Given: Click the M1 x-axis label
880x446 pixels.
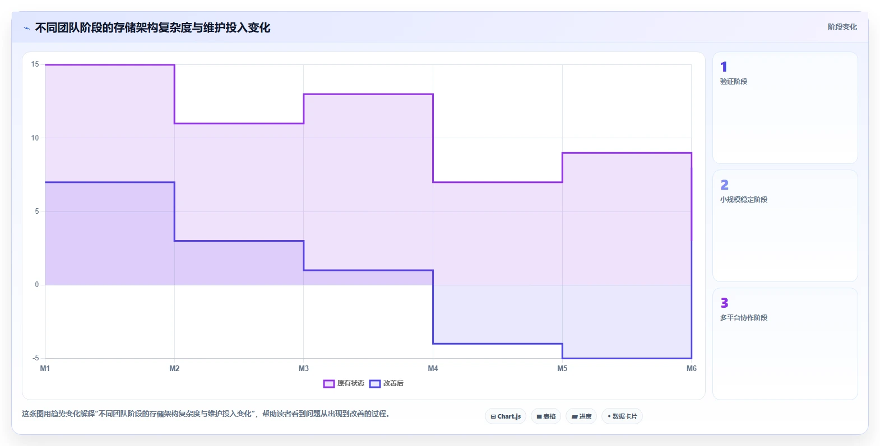Looking at the screenshot, I should [45, 368].
